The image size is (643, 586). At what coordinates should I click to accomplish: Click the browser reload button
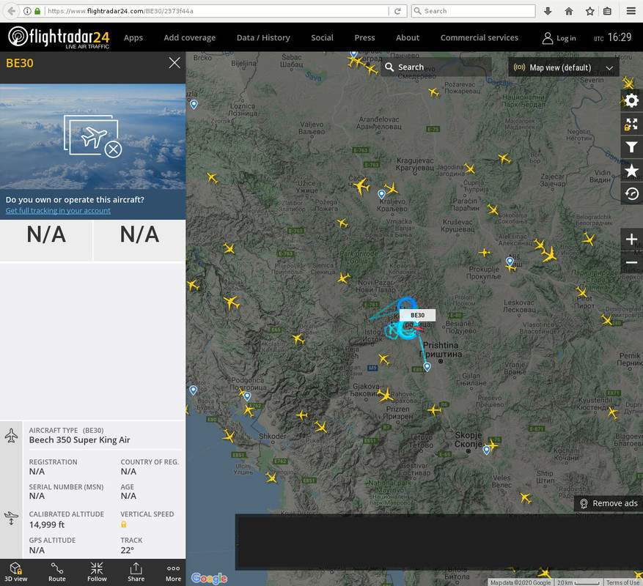[397, 11]
